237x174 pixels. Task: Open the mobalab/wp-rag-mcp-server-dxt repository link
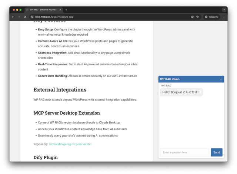(70, 144)
